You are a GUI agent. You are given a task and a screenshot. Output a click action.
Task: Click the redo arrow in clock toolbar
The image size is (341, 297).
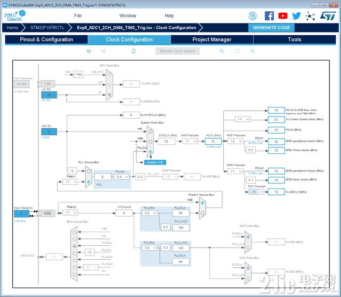pos(104,51)
